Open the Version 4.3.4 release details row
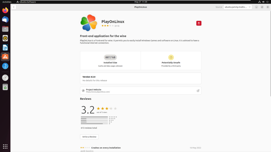Screen dimensions: 271x152 [141, 78]
